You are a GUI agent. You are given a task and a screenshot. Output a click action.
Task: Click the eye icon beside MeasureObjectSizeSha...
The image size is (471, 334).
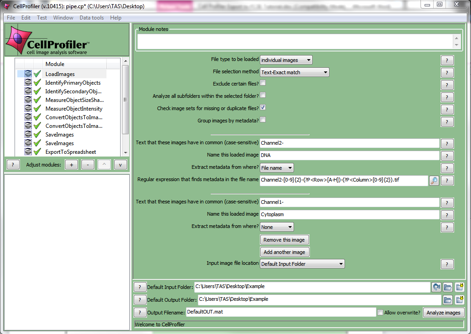(x=28, y=100)
